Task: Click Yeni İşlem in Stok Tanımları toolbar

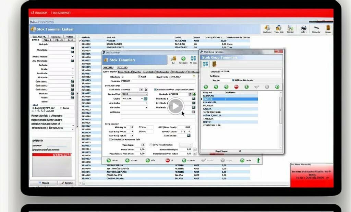Action: [183, 60]
